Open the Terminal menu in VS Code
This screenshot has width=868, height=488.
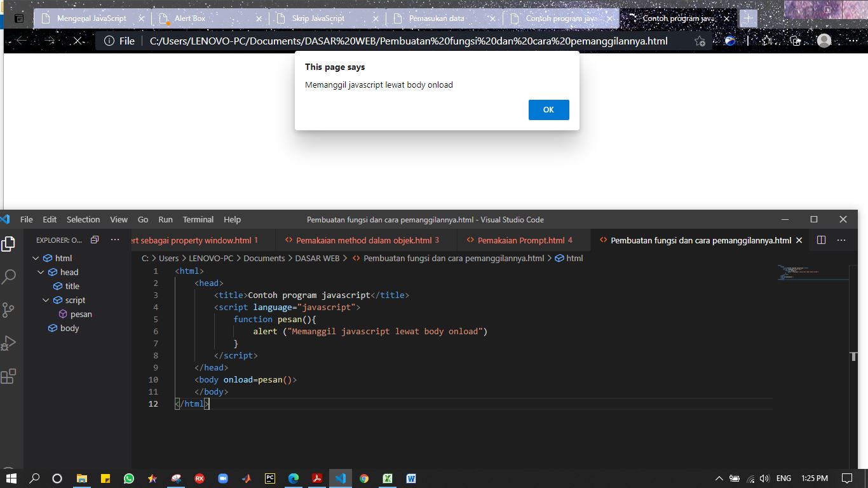pyautogui.click(x=198, y=219)
